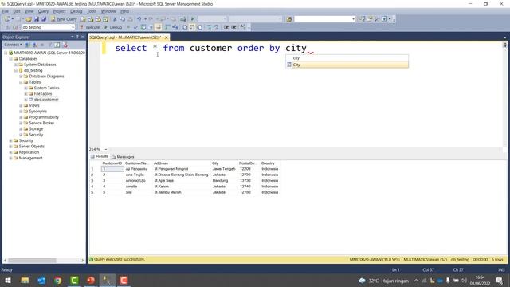Select the Server Objects tree item
Viewport: 510px width, 287px height.
click(x=32, y=147)
